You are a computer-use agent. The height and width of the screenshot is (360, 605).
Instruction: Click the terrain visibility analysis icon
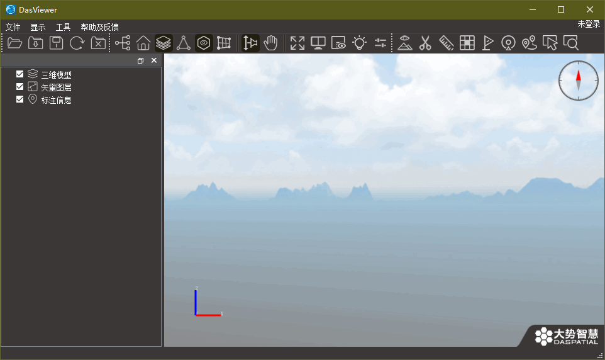[405, 43]
